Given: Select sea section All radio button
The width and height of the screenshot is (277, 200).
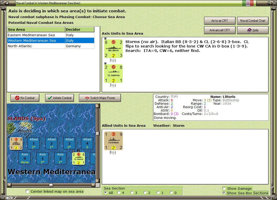Looking at the screenshot, I should click(106, 193).
